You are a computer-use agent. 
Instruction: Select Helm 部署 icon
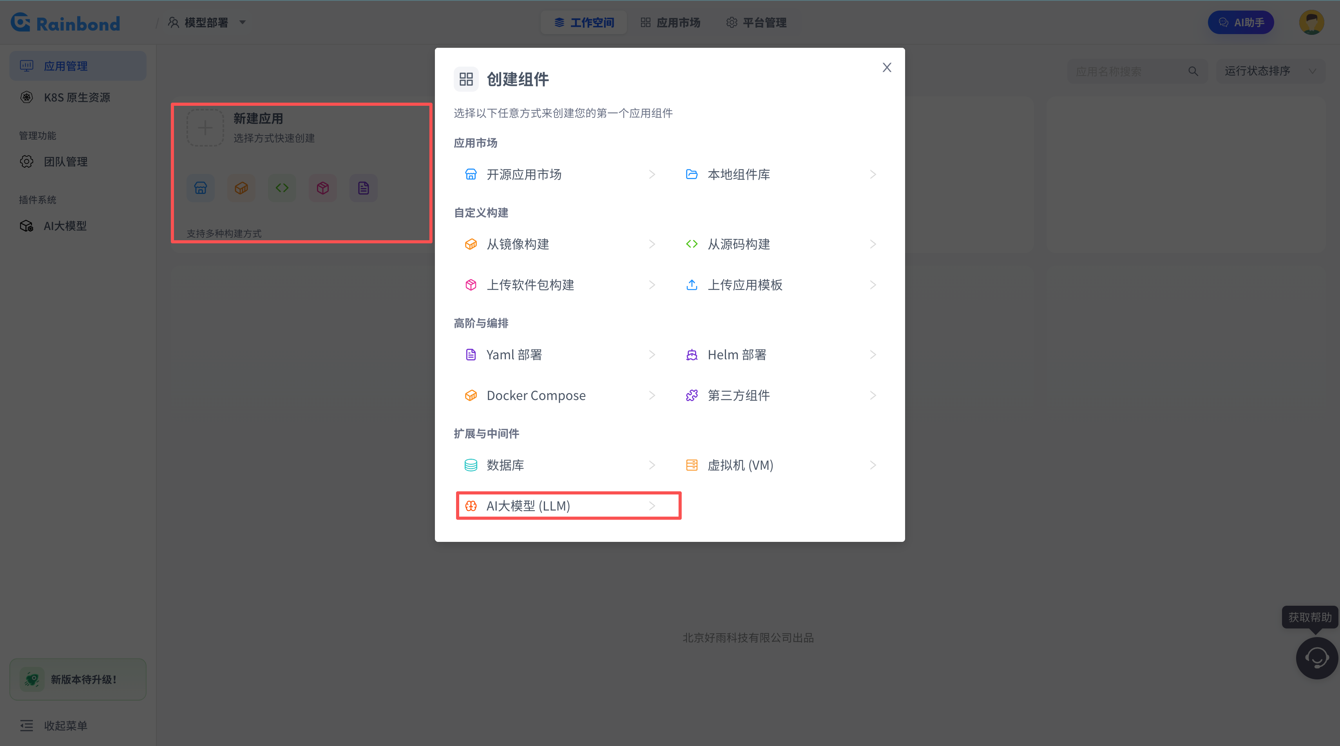[x=691, y=354]
